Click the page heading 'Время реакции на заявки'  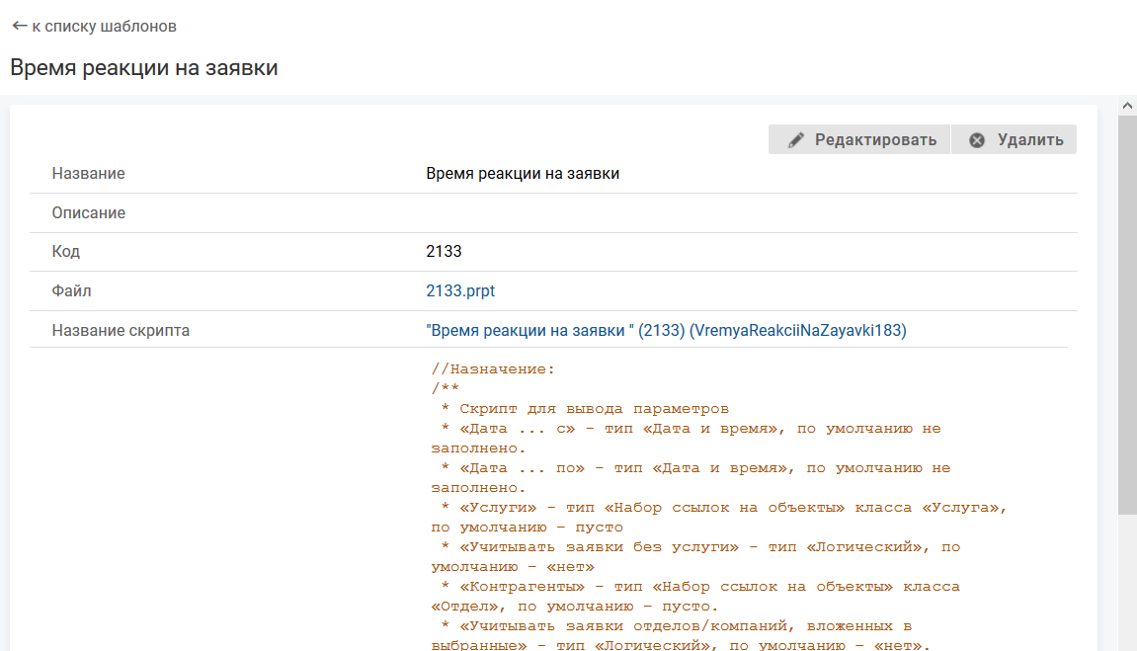click(144, 68)
